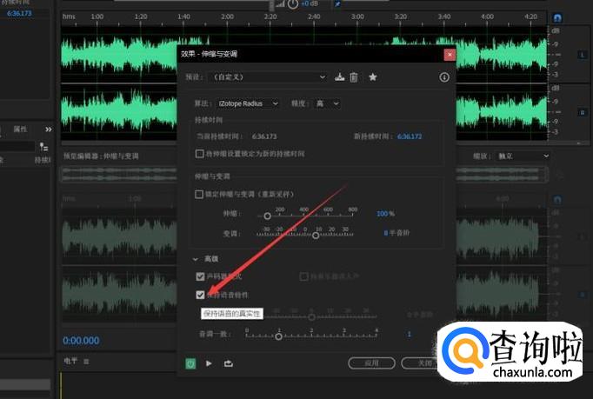
Task: Open the levels panel hamburger menu
Action: (86, 362)
